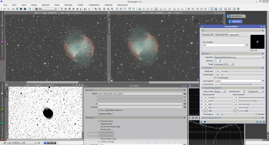Switch to the Parametric PSF tab
The width and height of the screenshot is (269, 145).
pos(208,35)
